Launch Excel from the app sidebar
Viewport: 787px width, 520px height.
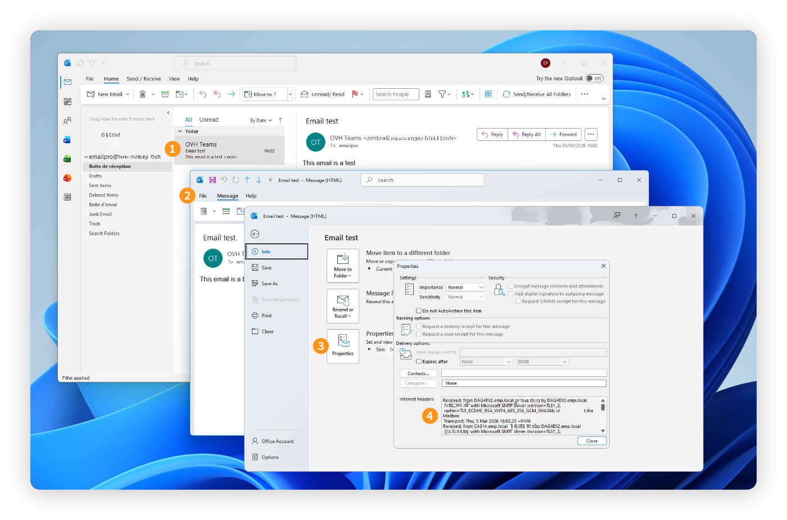[67, 159]
